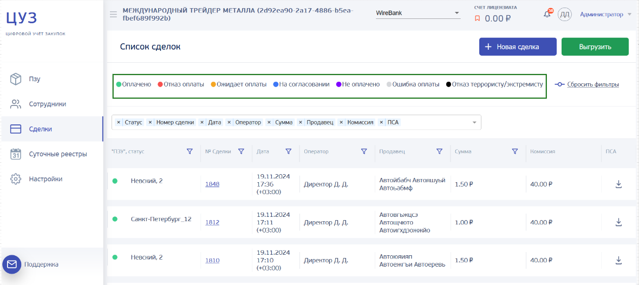The height and width of the screenshot is (285, 639).
Task: Open notifications bell icon
Action: (547, 15)
